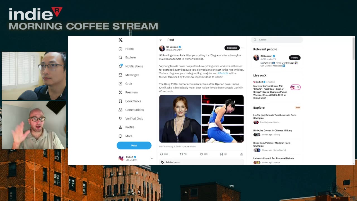Click the #Paris24 hashtag link
Image resolution: width=357 pixels, height=201 pixels.
pos(223,73)
